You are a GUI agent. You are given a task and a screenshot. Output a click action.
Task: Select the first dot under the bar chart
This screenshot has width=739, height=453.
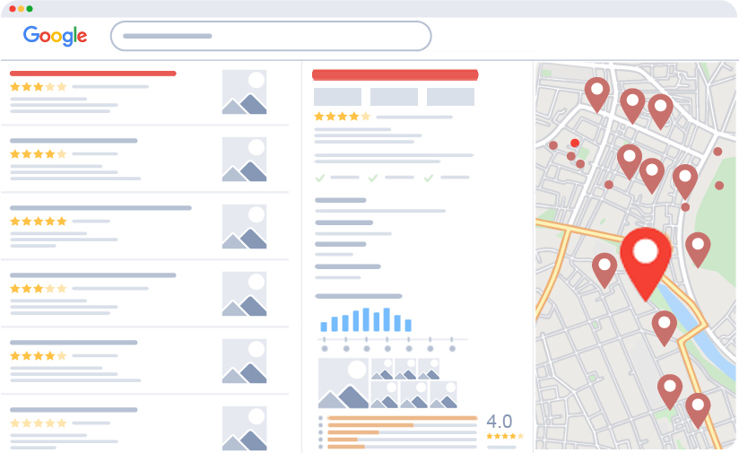[325, 349]
